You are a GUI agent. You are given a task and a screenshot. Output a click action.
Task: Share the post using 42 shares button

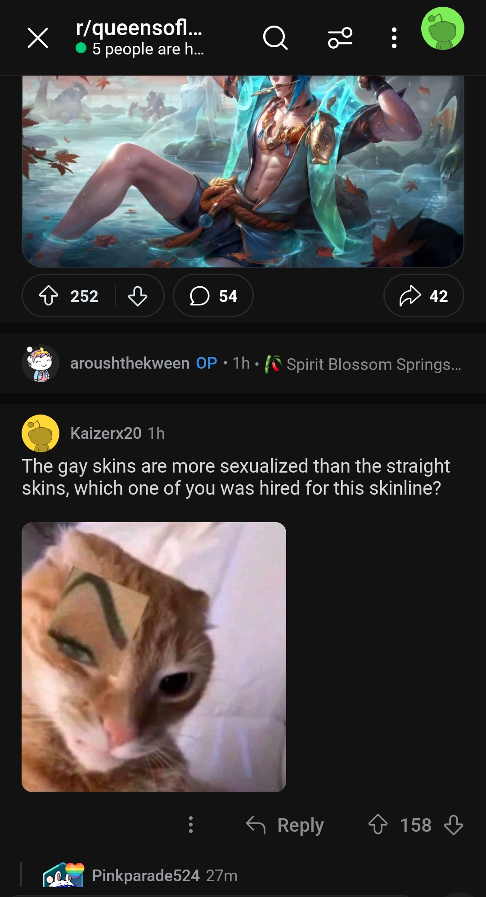click(423, 296)
